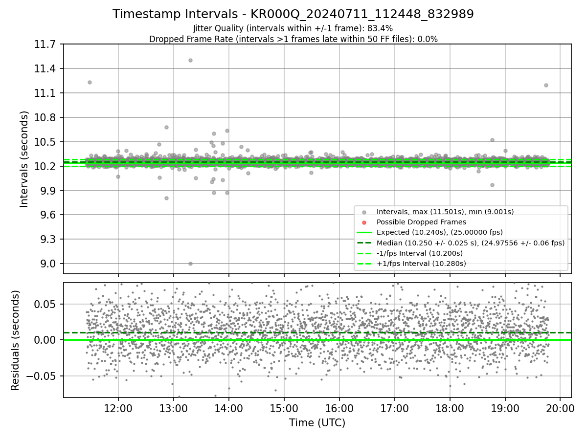This screenshot has width=587, height=440.
Task: Click the '17:00' time tick label
Action: pos(395,407)
